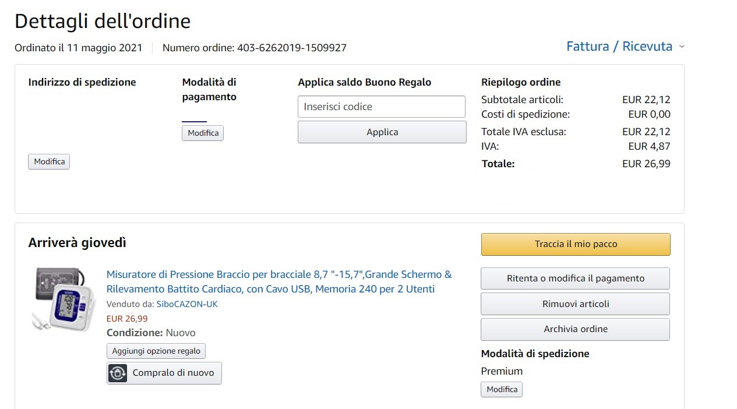Click the order number 403-6262019-1509927

tap(291, 48)
